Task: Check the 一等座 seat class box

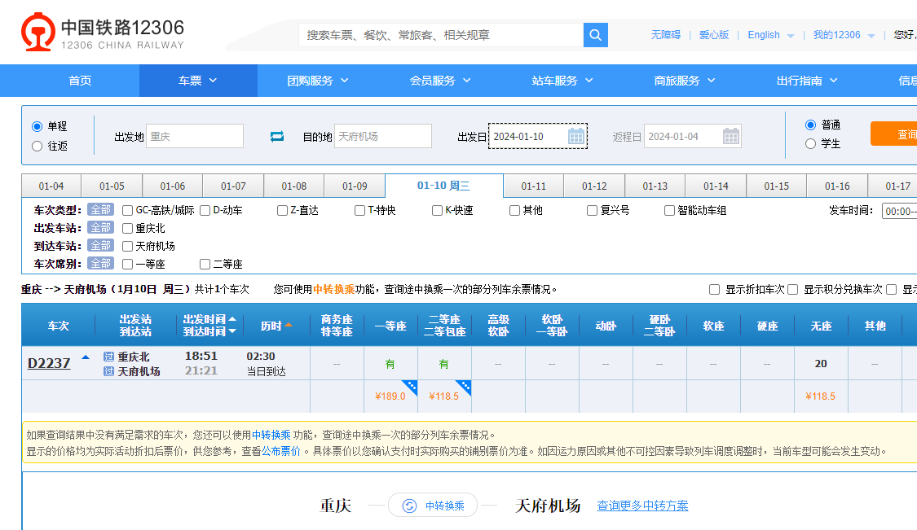Action: coord(127,264)
